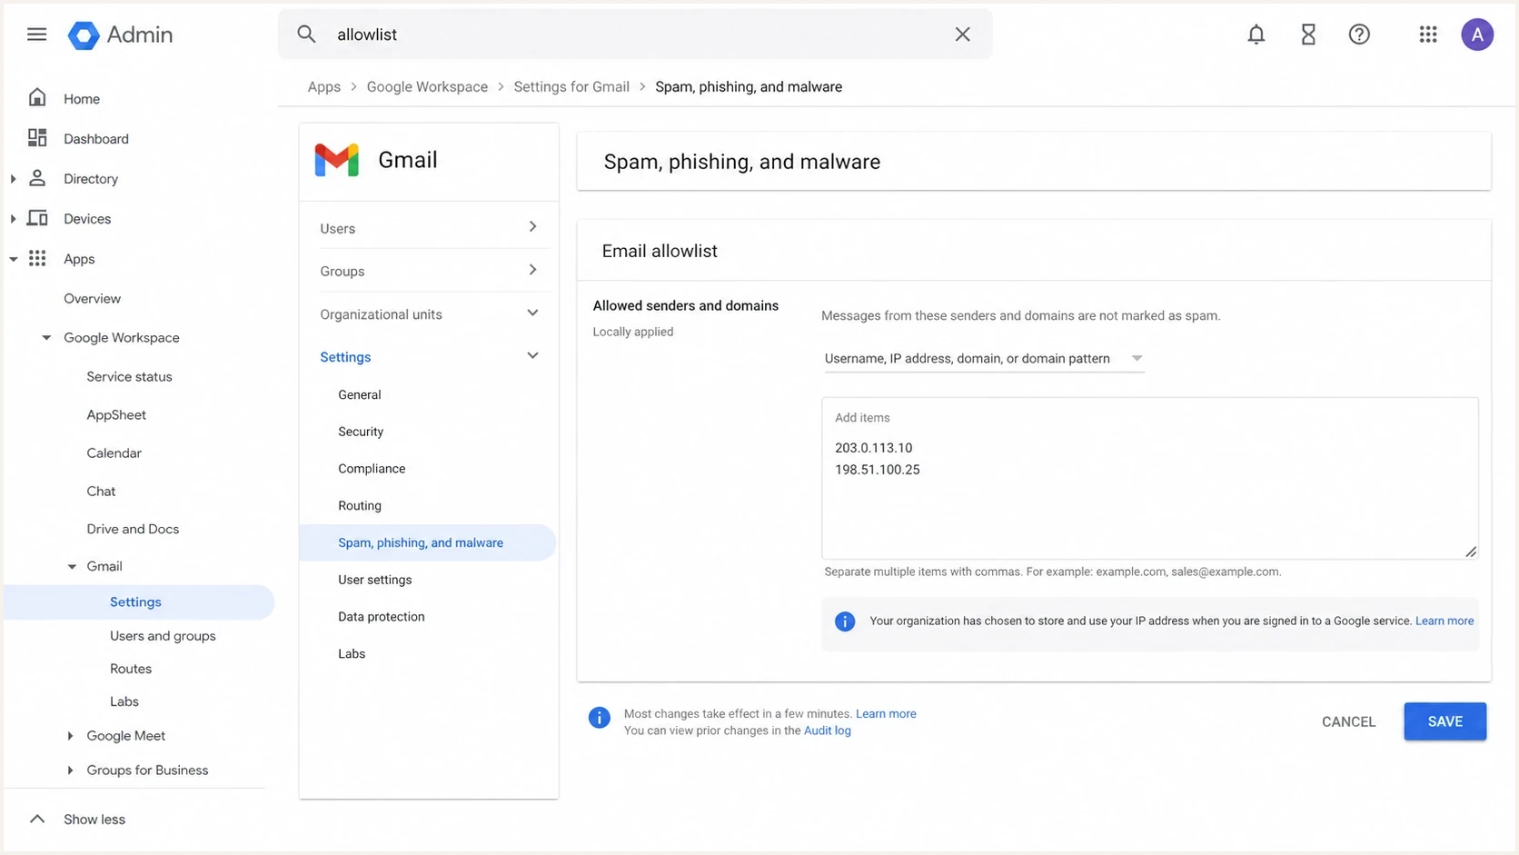Screen dimensions: 1519x855
Task: Click the search magnifier icon
Action: (x=306, y=35)
